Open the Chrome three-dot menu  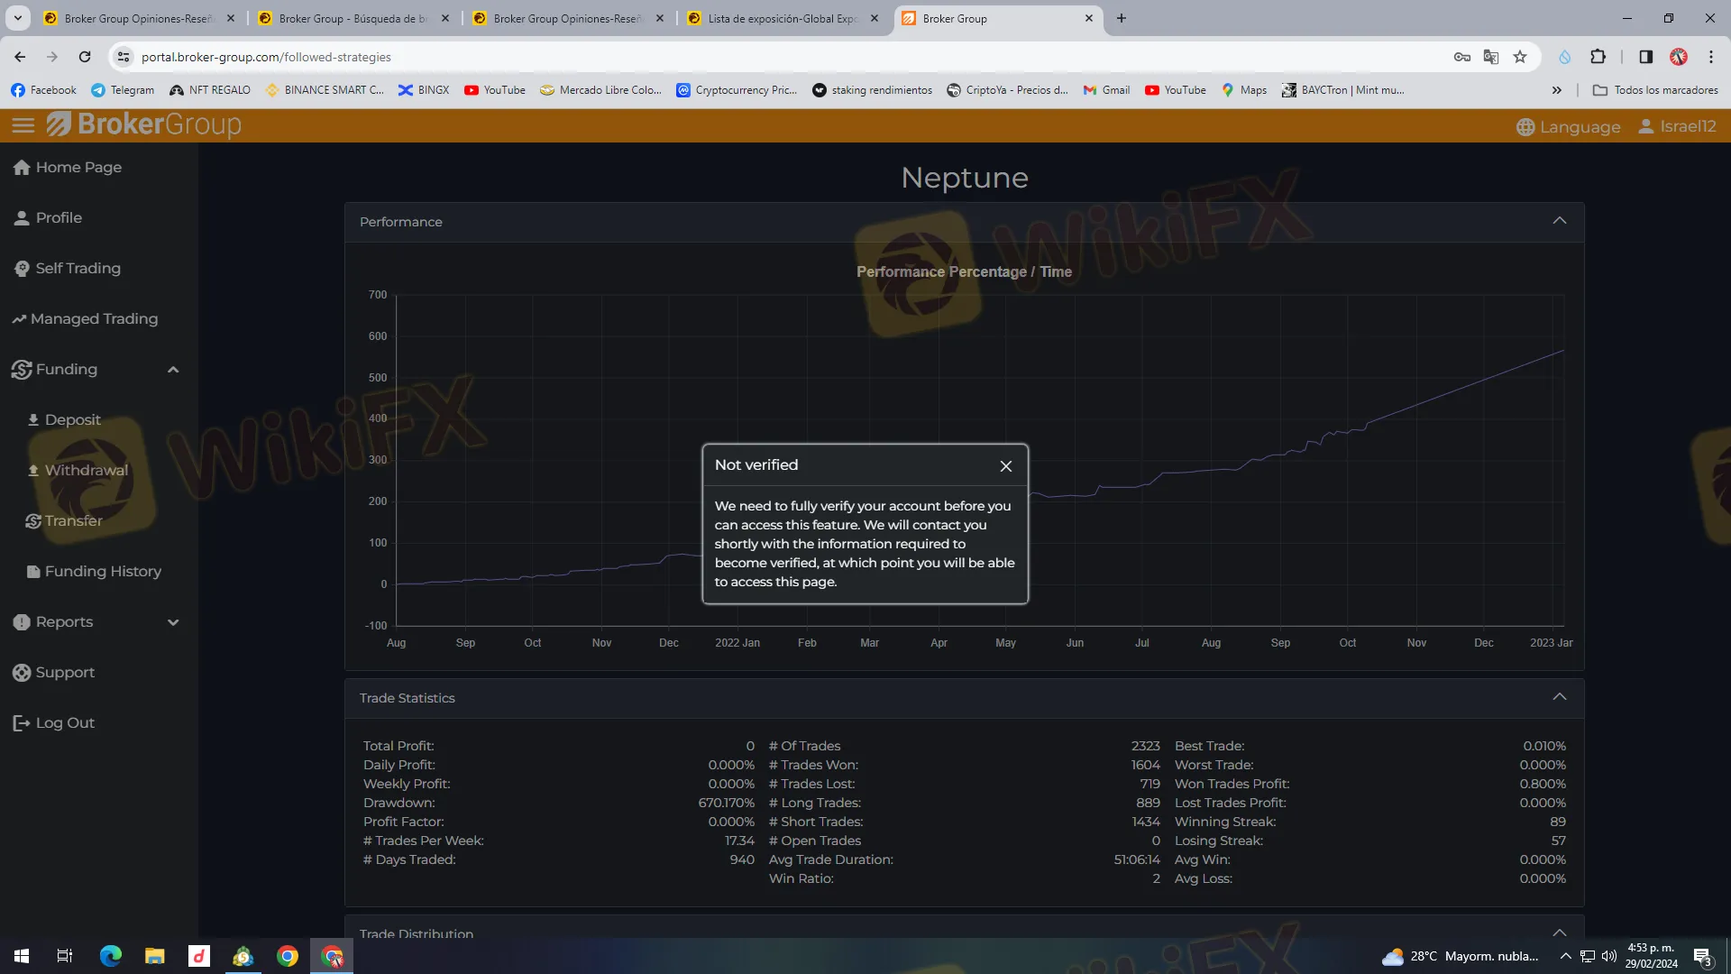(x=1710, y=57)
